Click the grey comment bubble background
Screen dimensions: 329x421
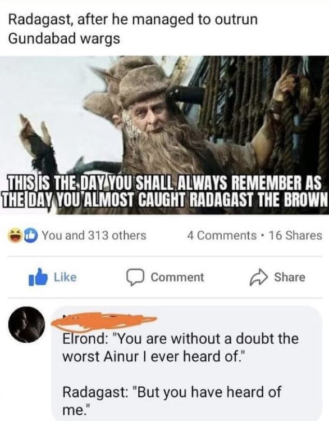[187, 363]
